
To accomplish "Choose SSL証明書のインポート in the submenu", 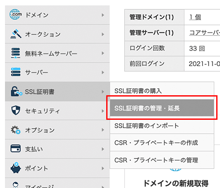I will [x=147, y=126].
